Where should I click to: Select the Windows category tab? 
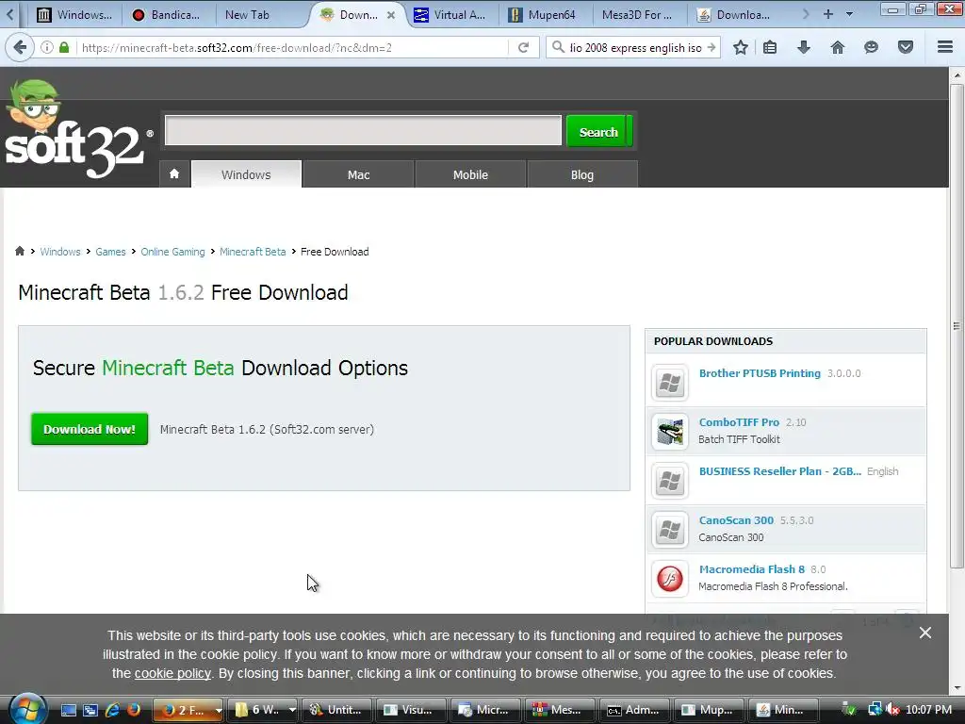(x=246, y=174)
